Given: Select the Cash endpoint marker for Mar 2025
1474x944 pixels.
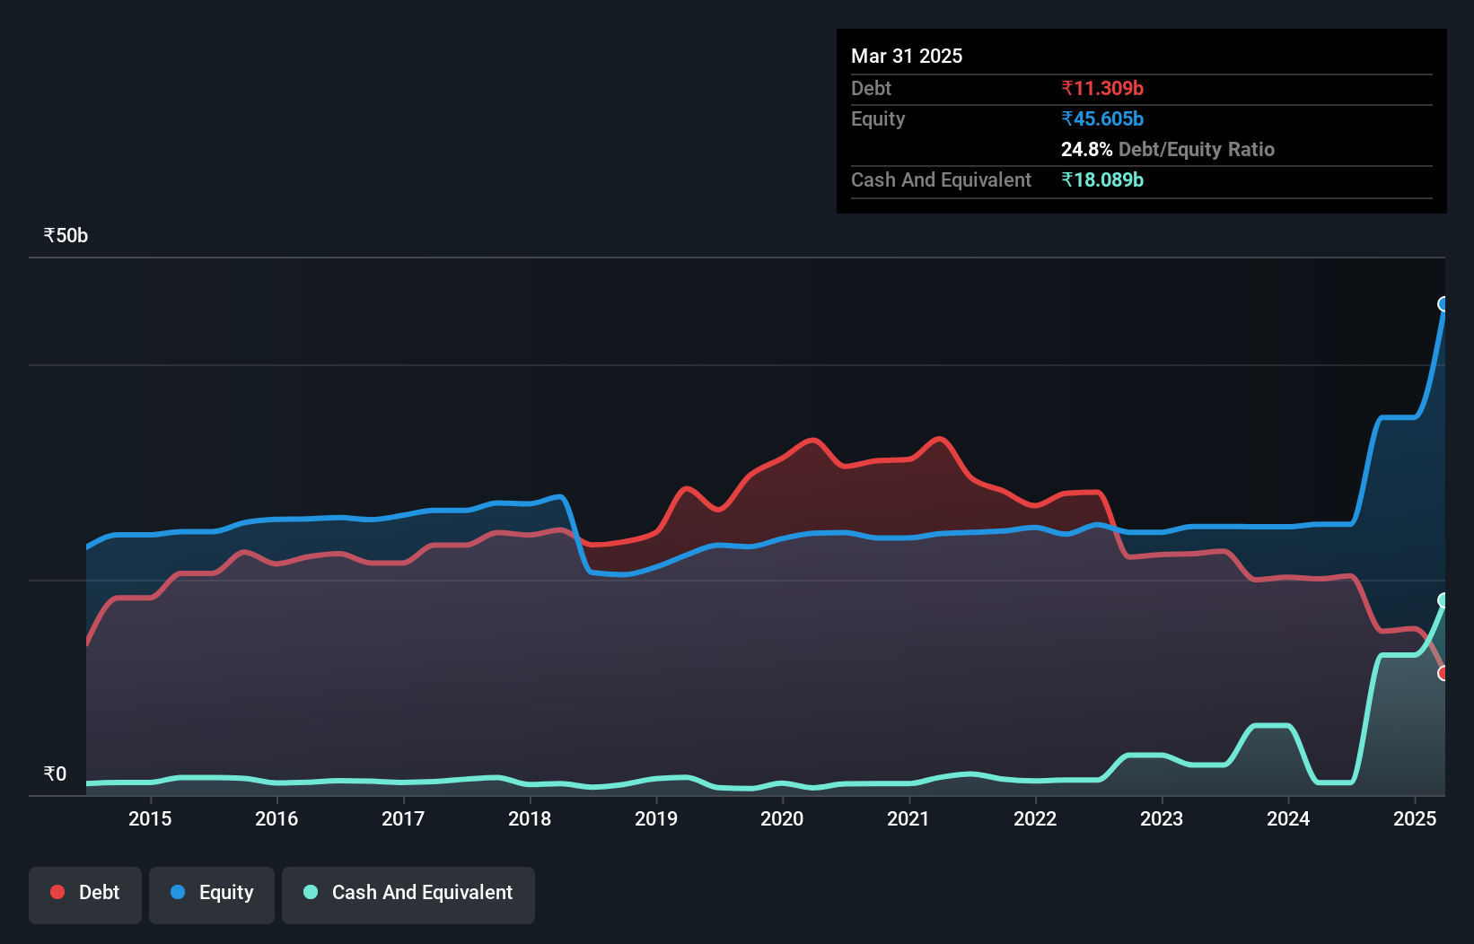Looking at the screenshot, I should (x=1443, y=600).
